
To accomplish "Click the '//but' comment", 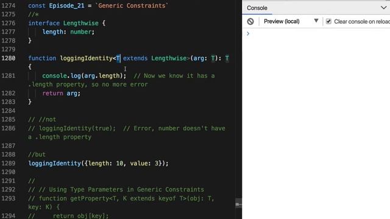I will click(37, 155).
